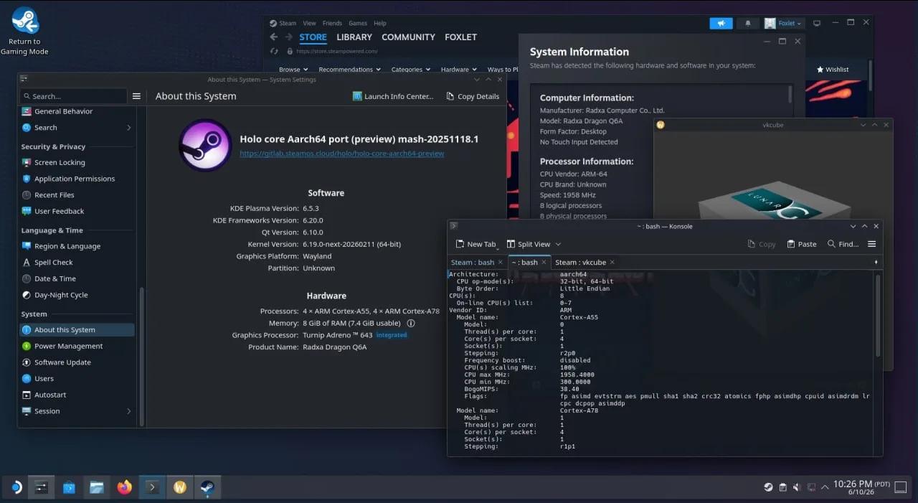Open Power Management settings
918x503 pixels.
point(77,347)
